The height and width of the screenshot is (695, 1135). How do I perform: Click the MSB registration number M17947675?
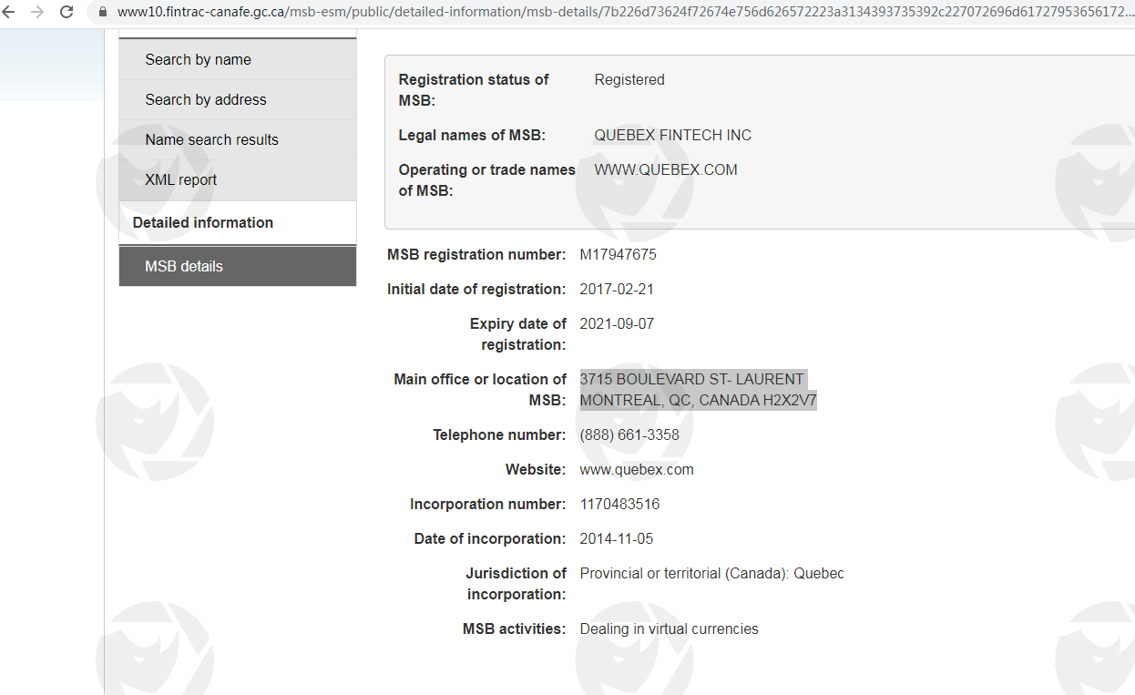coord(618,254)
